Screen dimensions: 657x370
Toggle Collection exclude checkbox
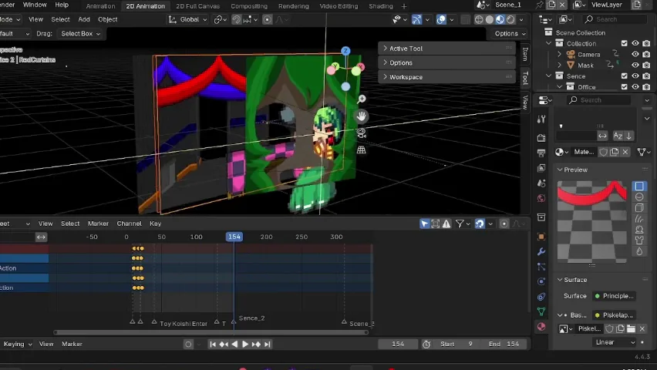625,44
